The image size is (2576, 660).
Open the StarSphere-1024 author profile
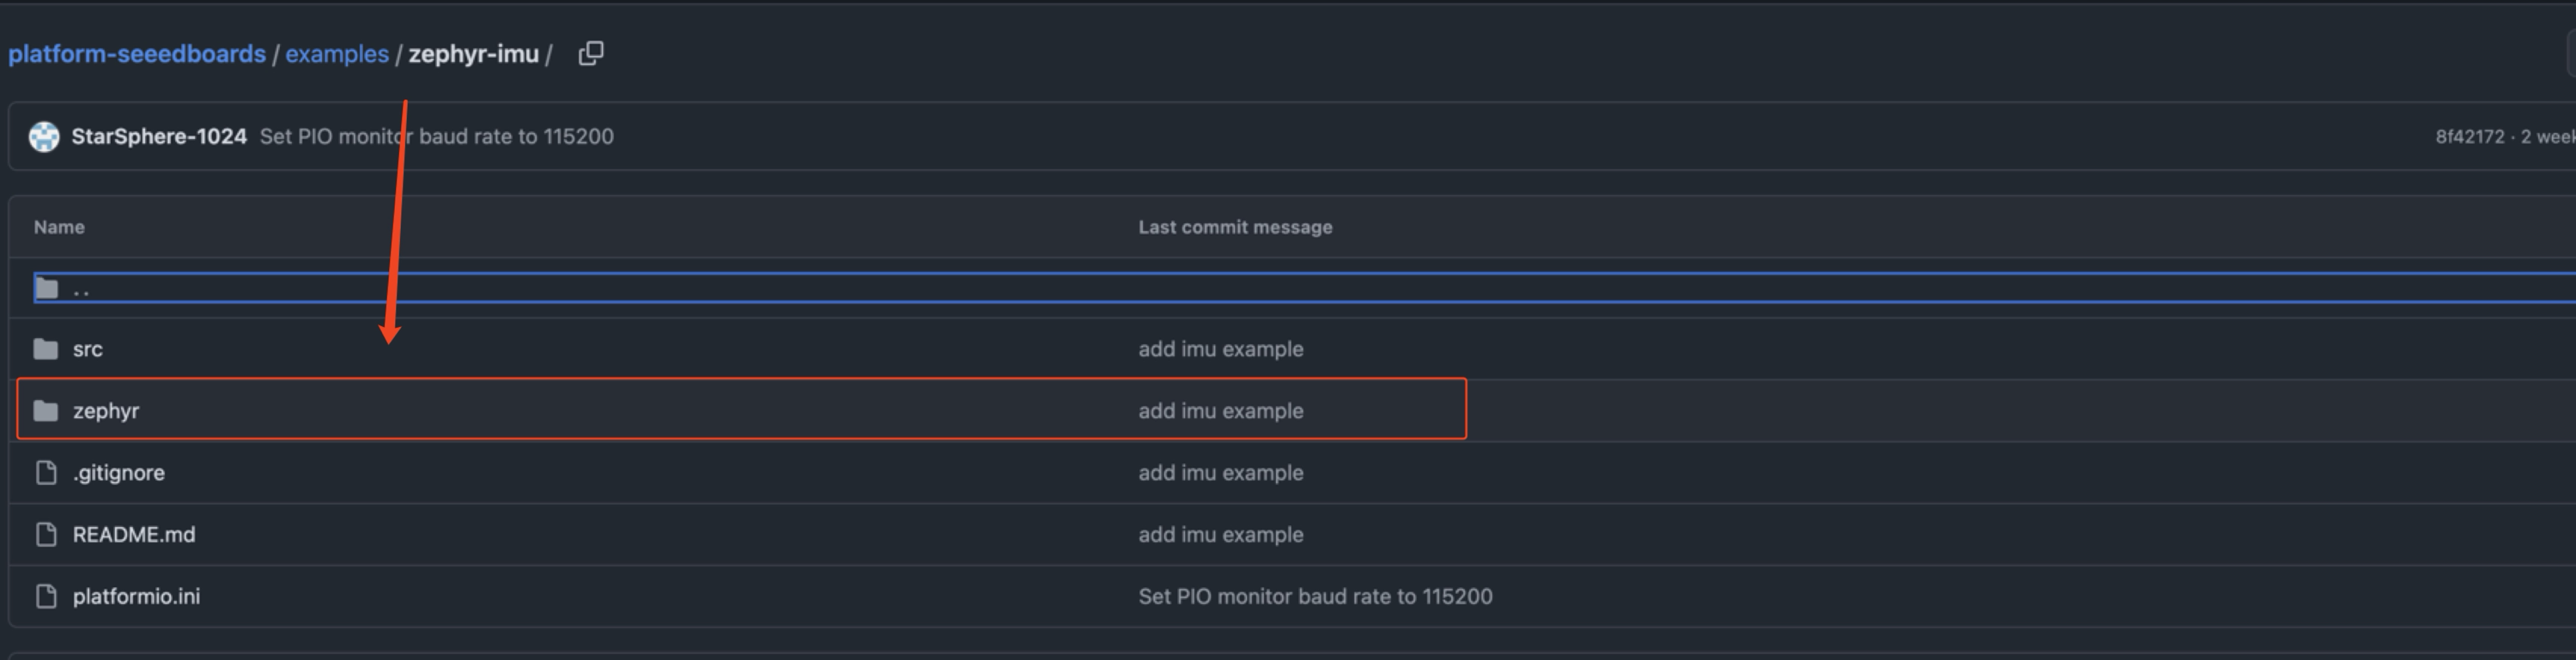159,136
